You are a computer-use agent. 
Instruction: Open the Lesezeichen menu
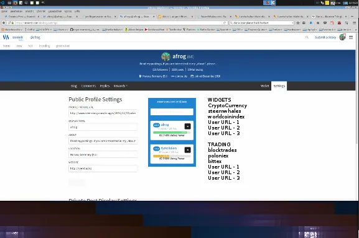point(55,11)
